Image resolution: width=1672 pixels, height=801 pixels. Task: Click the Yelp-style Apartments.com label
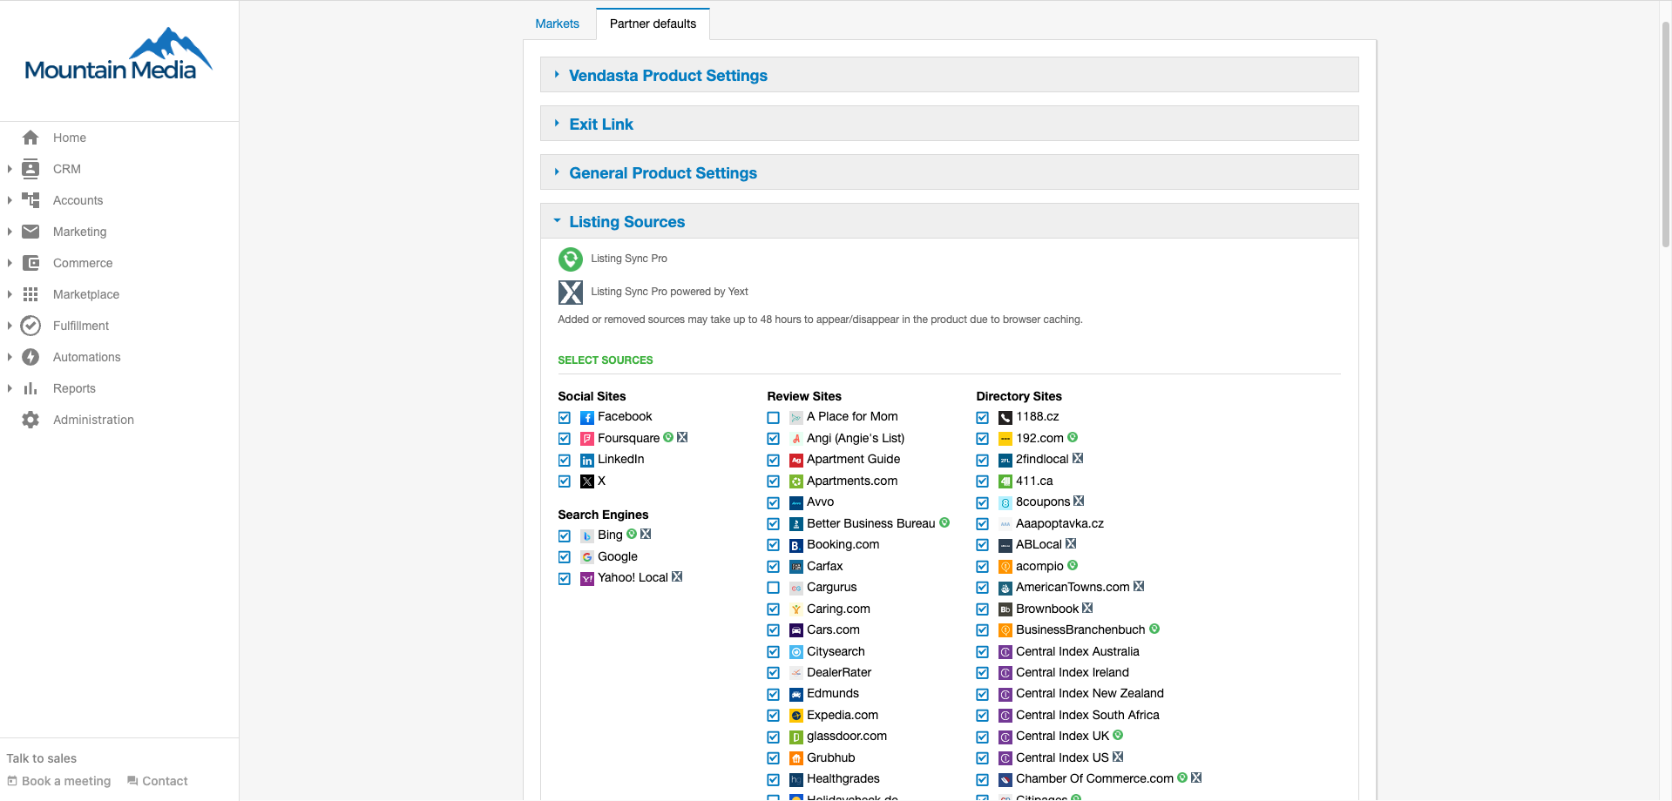point(852,481)
